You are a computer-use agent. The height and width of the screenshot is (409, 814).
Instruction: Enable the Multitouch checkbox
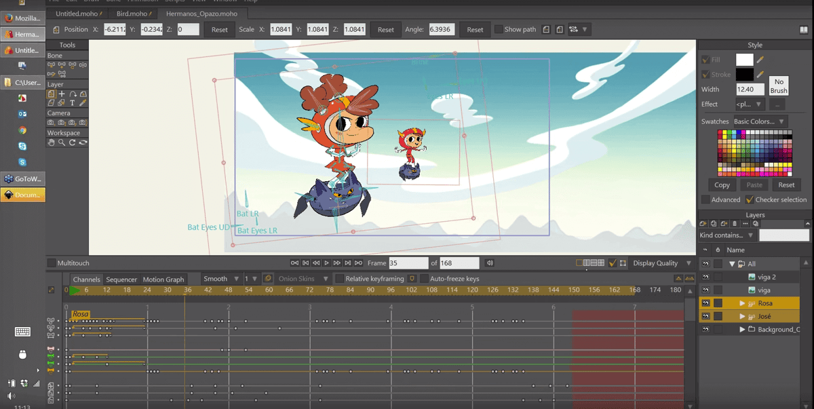click(x=52, y=263)
